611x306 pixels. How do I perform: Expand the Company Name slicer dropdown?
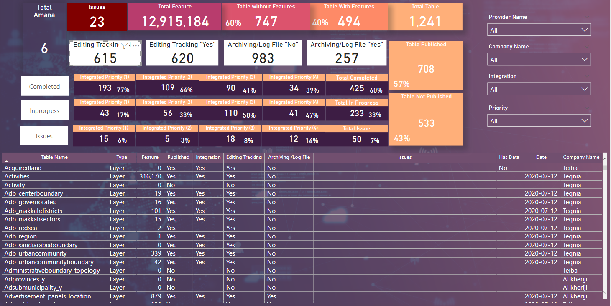pyautogui.click(x=539, y=60)
